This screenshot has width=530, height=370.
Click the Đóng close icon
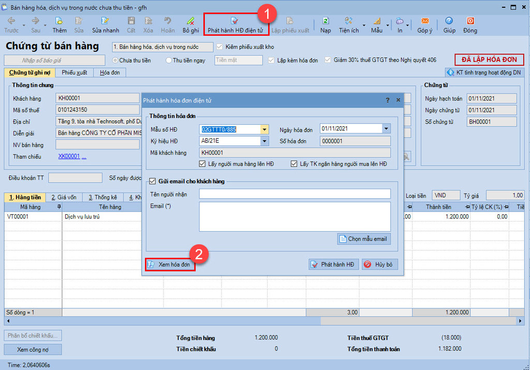click(x=470, y=25)
